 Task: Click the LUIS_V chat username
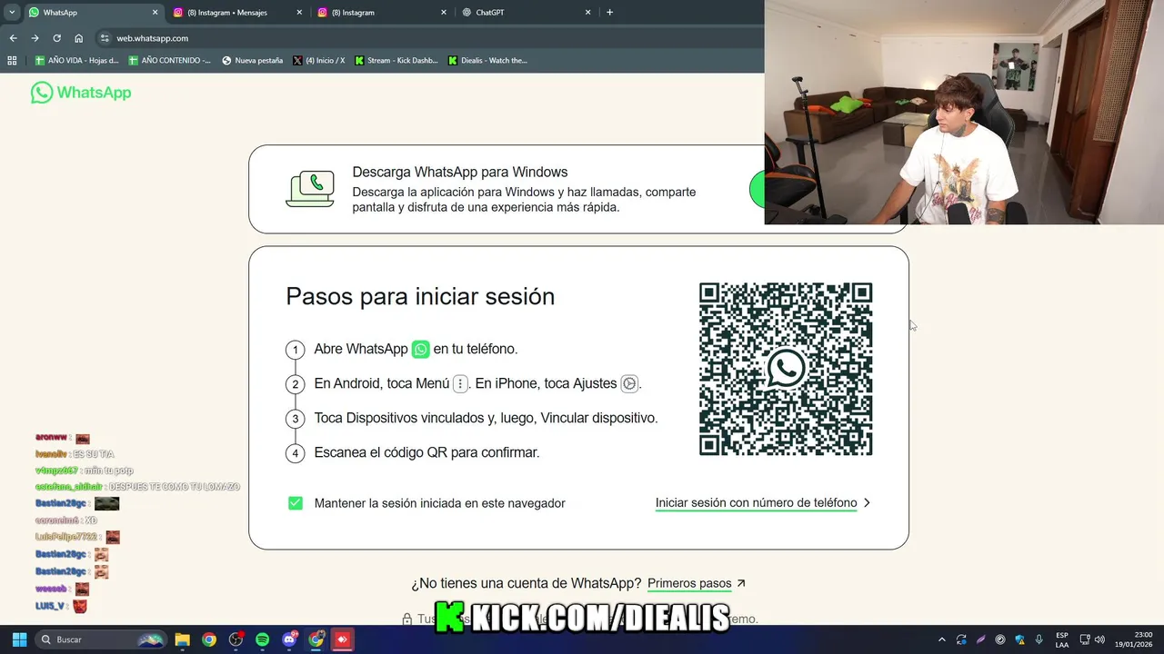(50, 606)
